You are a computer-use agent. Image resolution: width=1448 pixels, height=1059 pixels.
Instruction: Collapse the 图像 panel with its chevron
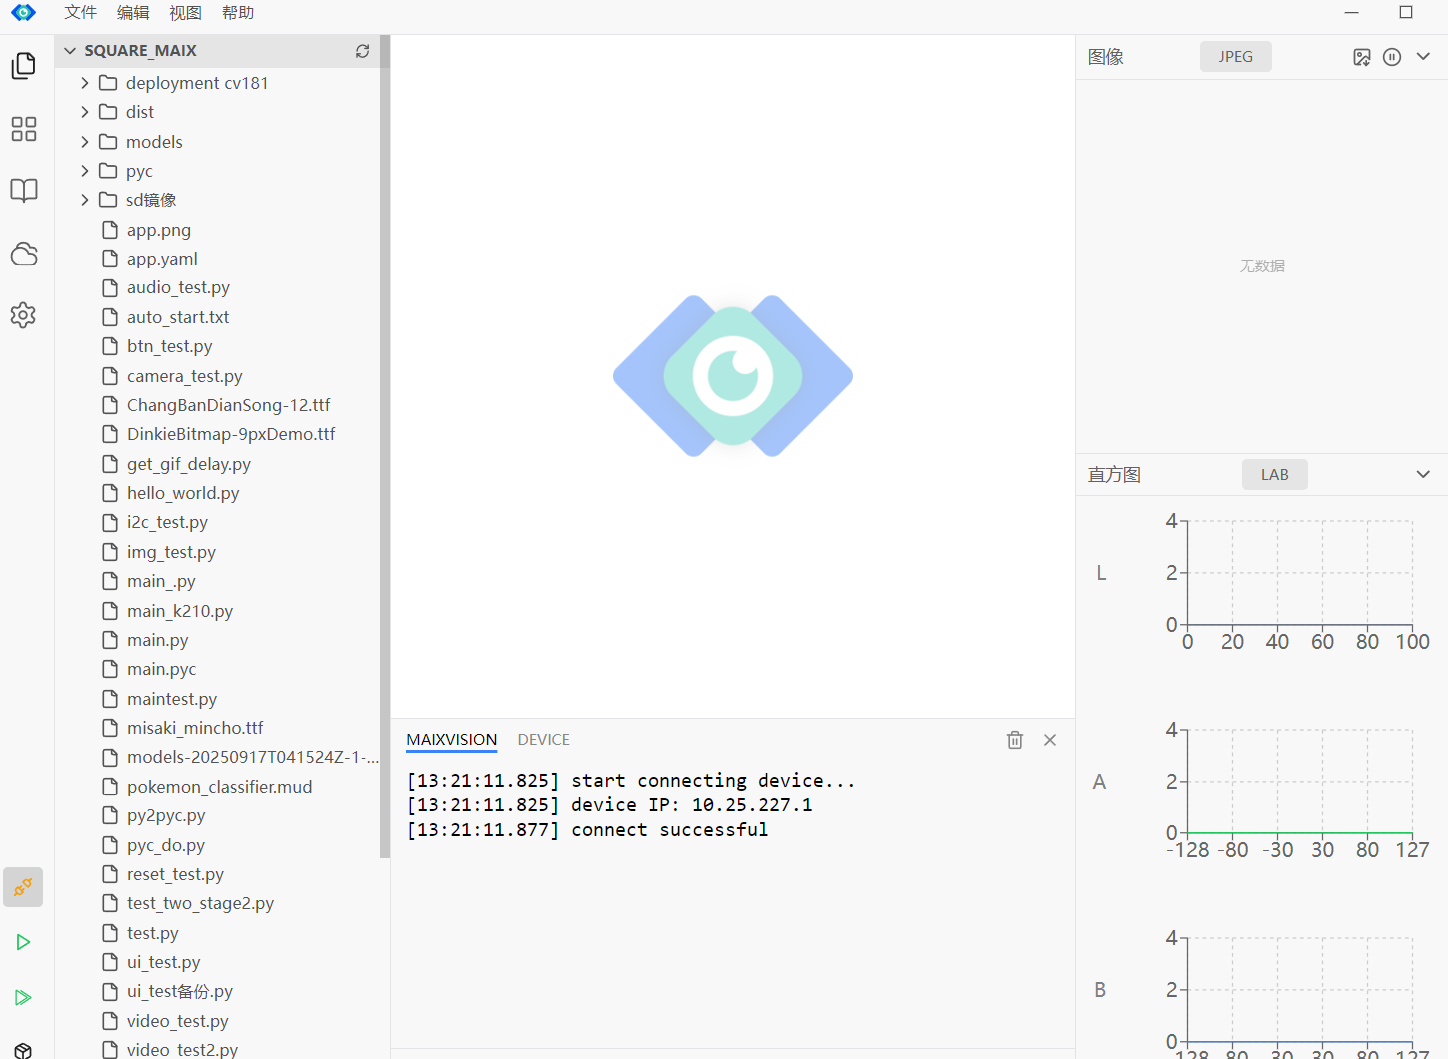click(1423, 57)
